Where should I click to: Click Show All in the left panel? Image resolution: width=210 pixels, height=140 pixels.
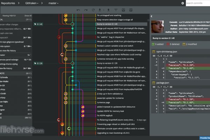click(28, 16)
